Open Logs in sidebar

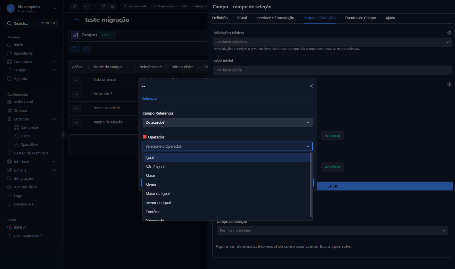point(18,195)
